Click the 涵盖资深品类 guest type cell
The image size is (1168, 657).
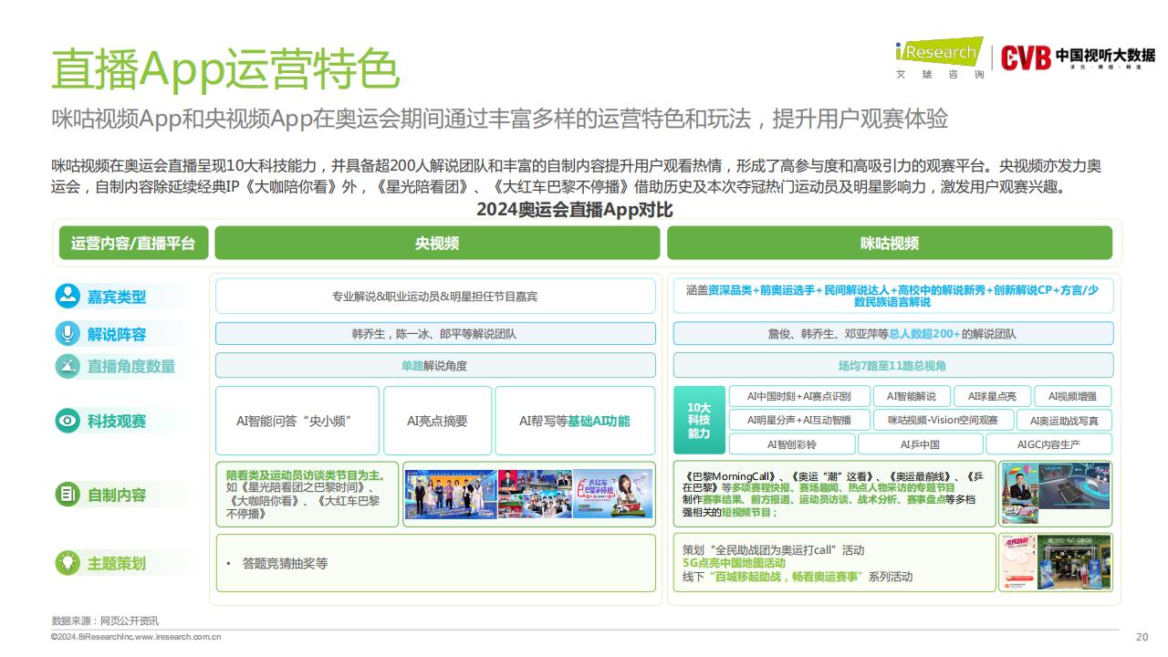tap(892, 296)
